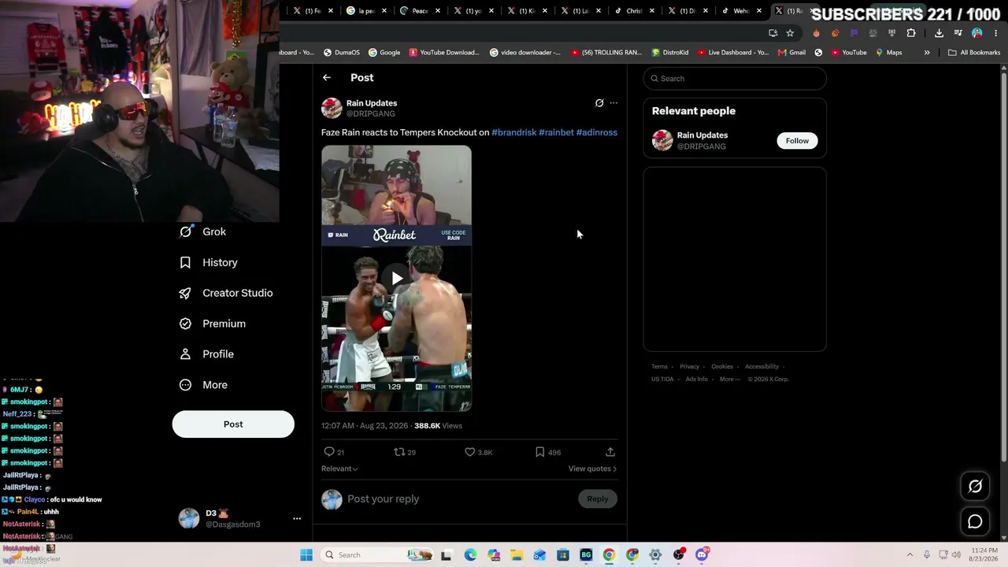Open the Gmail bookmark
The height and width of the screenshot is (567, 1008).
pos(791,53)
